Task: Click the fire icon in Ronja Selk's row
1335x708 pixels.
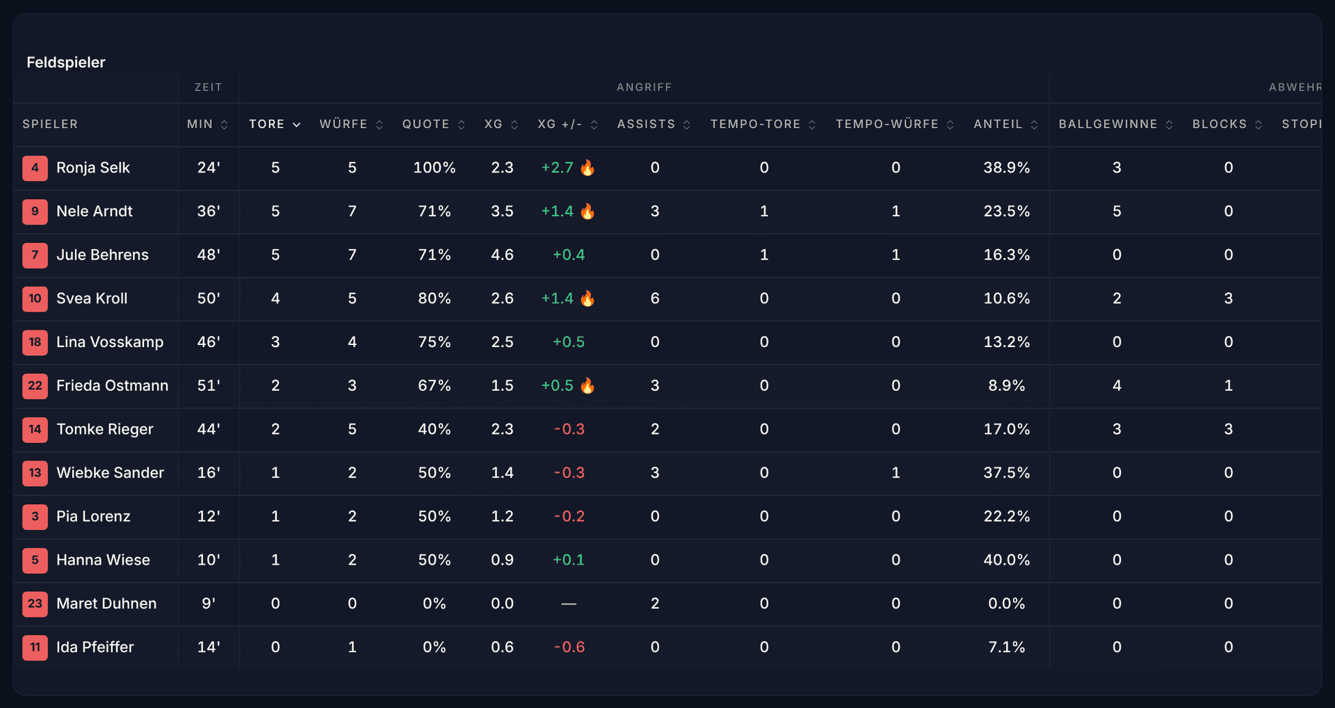Action: [x=588, y=168]
